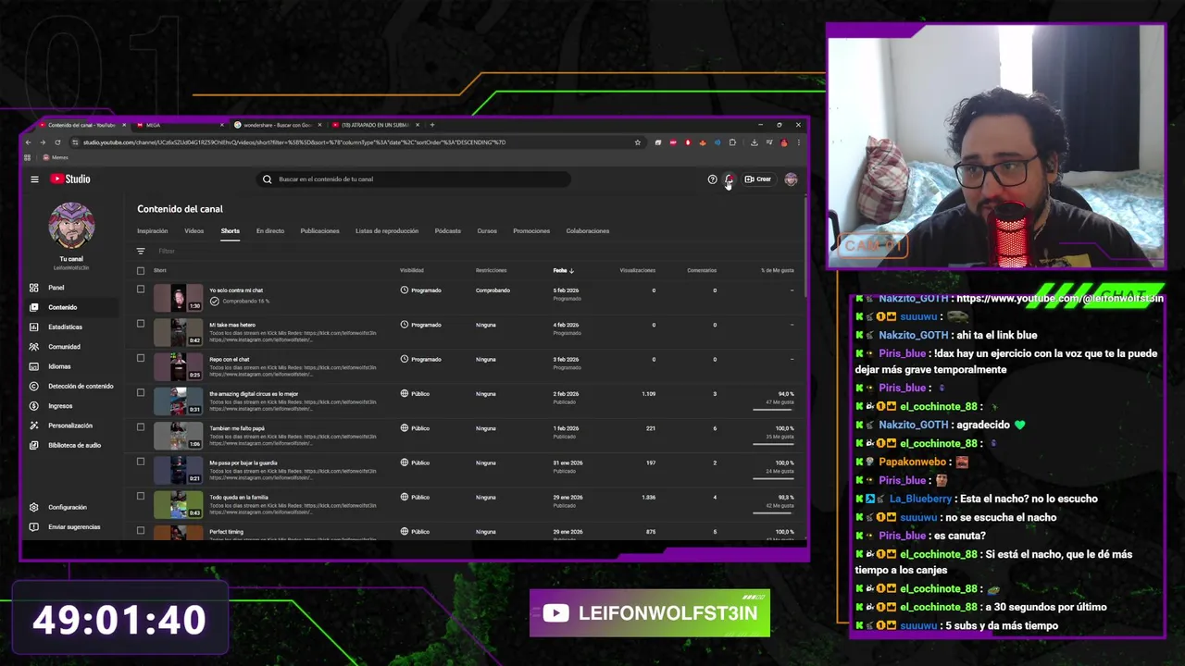
Task: Switch to the Cursos tab
Action: [x=487, y=231]
